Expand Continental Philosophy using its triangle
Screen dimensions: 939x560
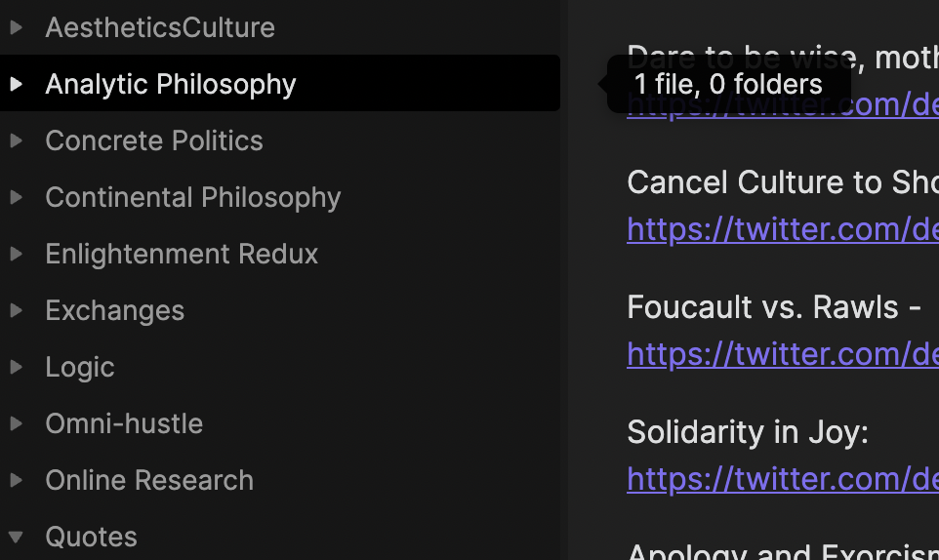[x=15, y=197]
